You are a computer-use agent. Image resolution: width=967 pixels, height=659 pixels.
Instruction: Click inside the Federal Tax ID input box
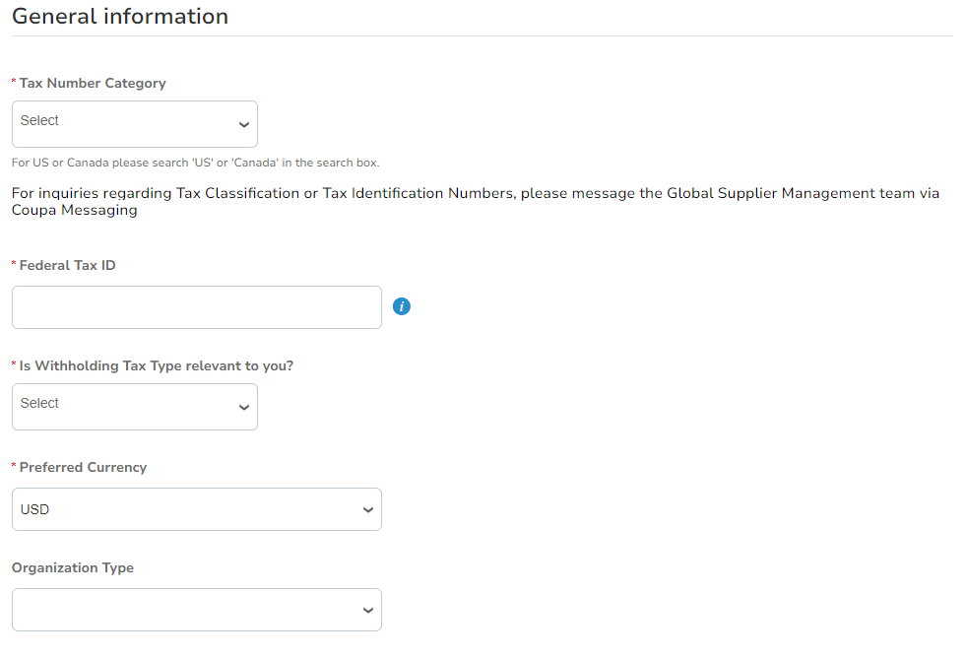click(x=196, y=306)
